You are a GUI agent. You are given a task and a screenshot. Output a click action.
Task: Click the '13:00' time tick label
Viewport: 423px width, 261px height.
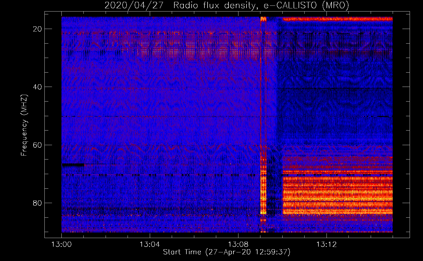tap(61, 245)
